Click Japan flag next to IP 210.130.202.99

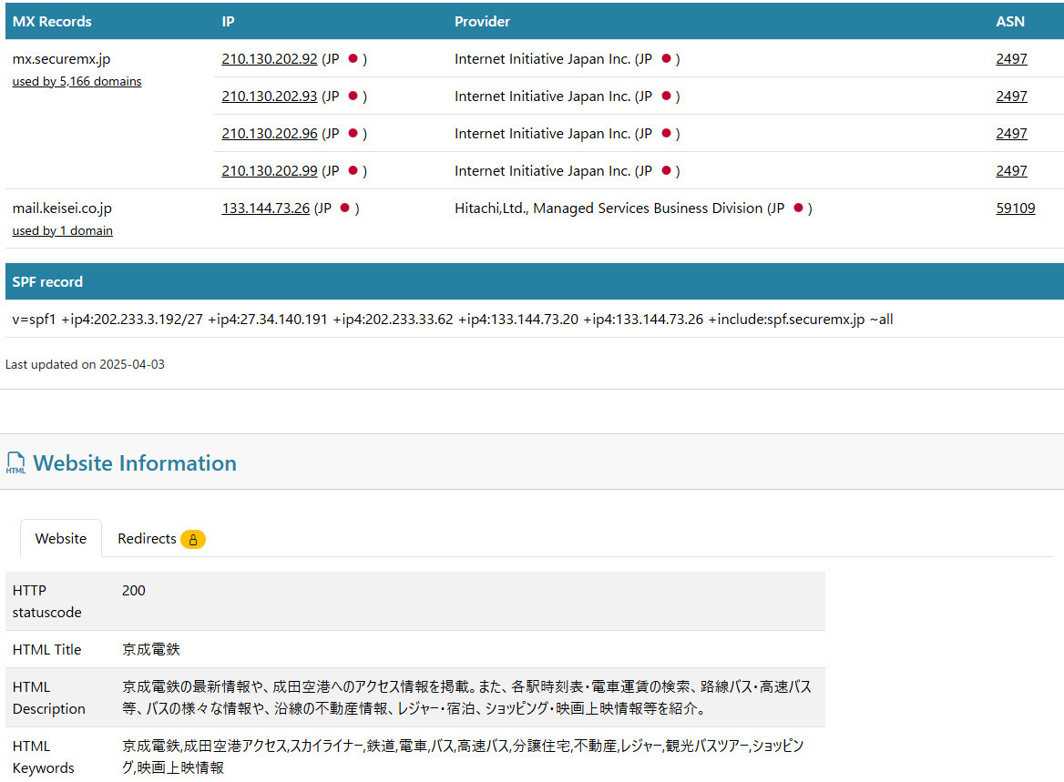tap(353, 171)
